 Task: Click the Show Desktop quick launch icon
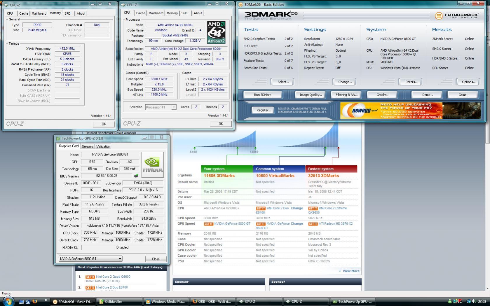tap(21, 302)
